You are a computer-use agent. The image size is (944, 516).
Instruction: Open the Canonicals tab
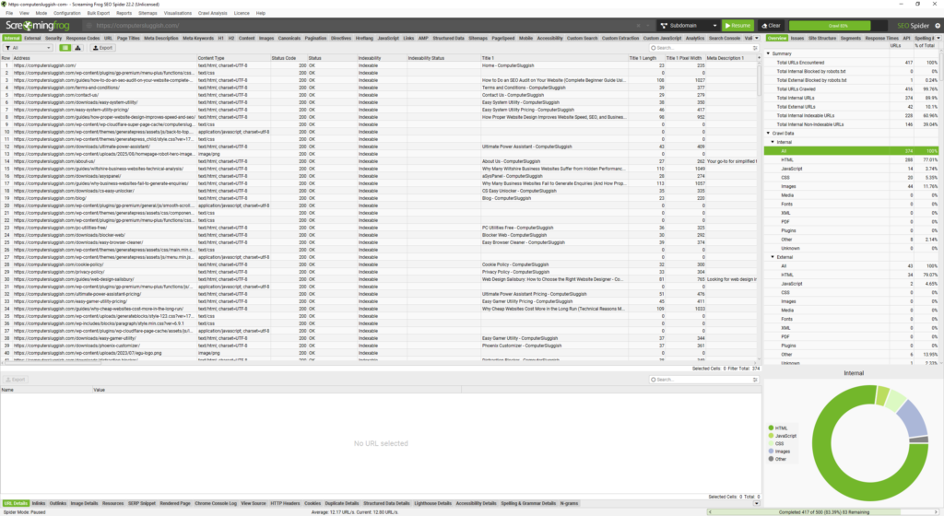click(289, 38)
